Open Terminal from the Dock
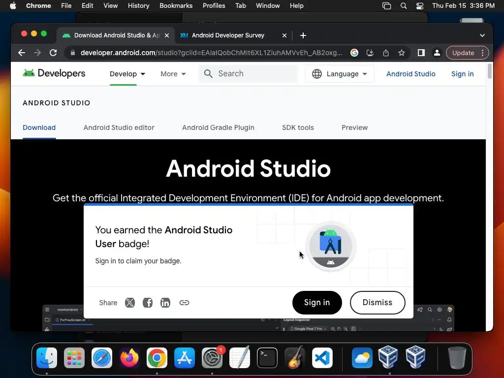The height and width of the screenshot is (378, 504). (x=267, y=358)
